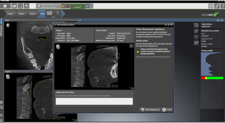
Task: Open the help question mark icon
Action: tap(223, 6)
